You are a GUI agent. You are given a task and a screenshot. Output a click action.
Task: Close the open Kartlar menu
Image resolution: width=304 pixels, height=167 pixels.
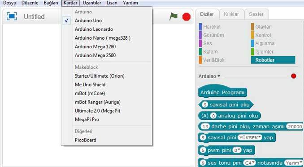click(70, 3)
